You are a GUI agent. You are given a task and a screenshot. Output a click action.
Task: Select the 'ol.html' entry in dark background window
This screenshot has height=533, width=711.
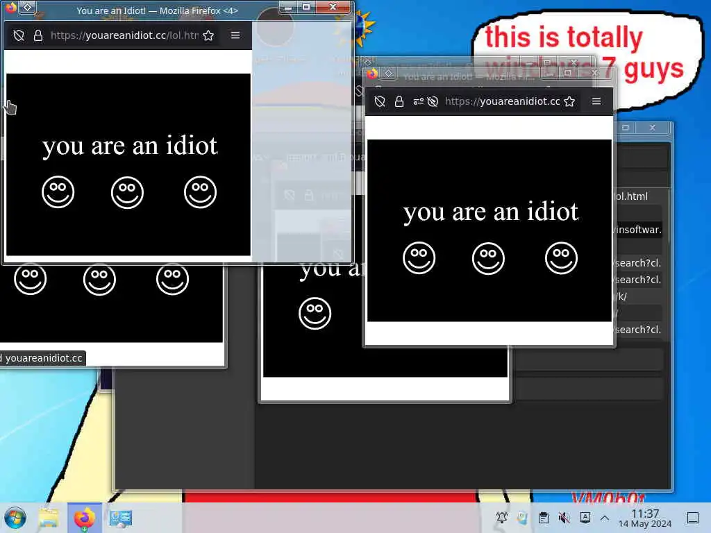coord(632,196)
